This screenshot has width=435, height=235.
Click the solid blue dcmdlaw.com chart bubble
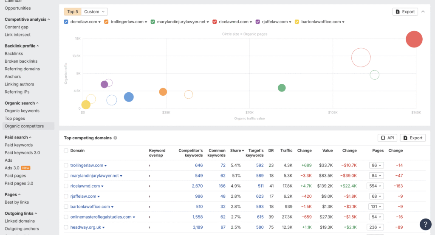click(129, 97)
